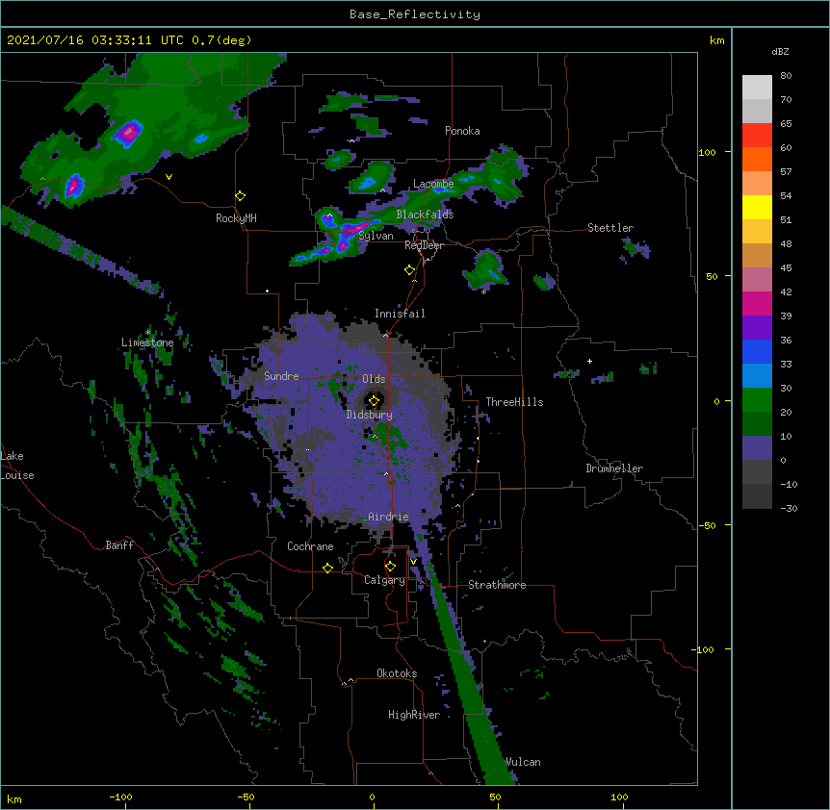Click the RedDeer city label
Image resolution: width=830 pixels, height=810 pixels.
[x=424, y=245]
